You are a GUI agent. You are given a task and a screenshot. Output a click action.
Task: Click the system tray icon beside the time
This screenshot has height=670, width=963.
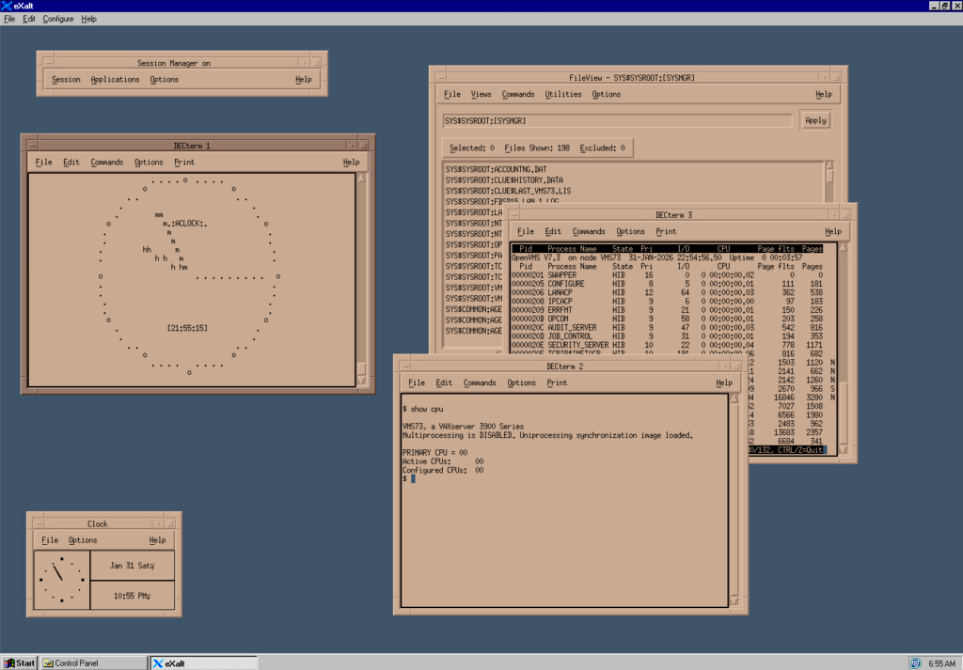tap(914, 662)
